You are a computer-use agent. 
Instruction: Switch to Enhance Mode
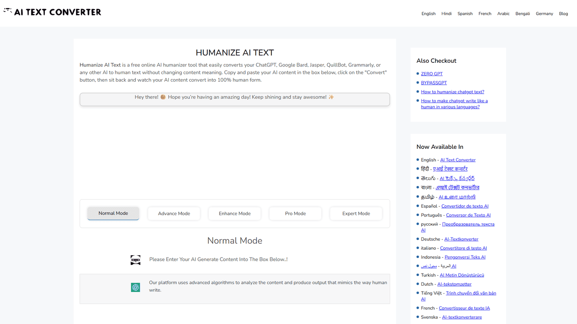coord(234,214)
